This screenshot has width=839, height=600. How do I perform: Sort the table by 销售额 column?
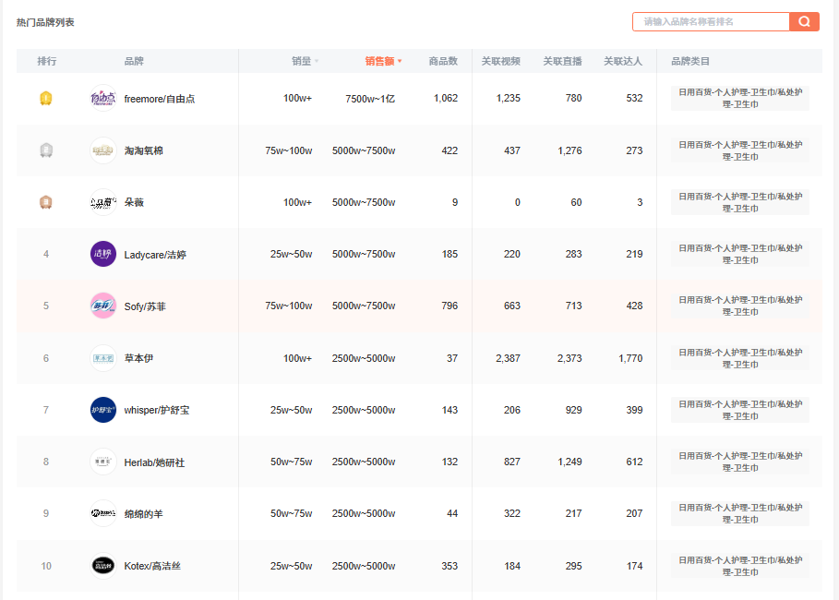[x=382, y=61]
